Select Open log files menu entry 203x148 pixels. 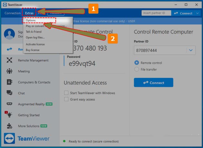(35, 38)
